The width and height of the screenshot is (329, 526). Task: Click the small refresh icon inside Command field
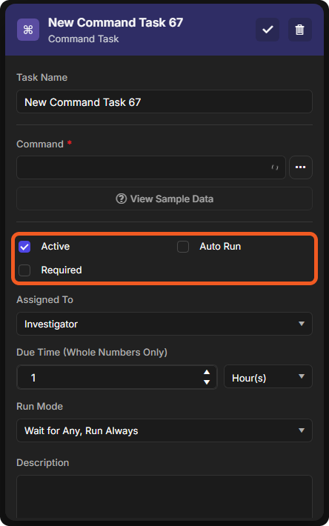pos(275,167)
